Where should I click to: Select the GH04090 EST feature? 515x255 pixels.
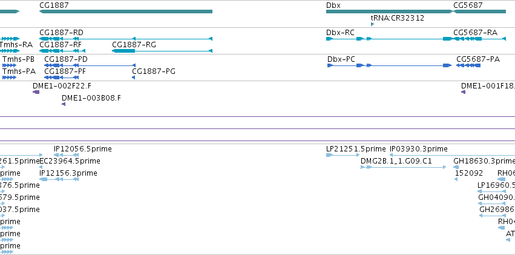(x=492, y=204)
